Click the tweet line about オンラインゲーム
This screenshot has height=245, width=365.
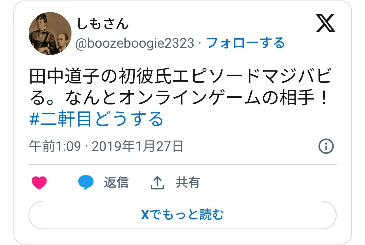coord(179,98)
